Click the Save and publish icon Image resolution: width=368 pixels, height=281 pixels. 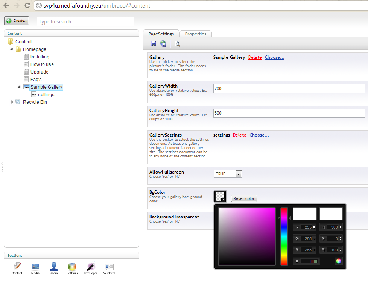163,43
